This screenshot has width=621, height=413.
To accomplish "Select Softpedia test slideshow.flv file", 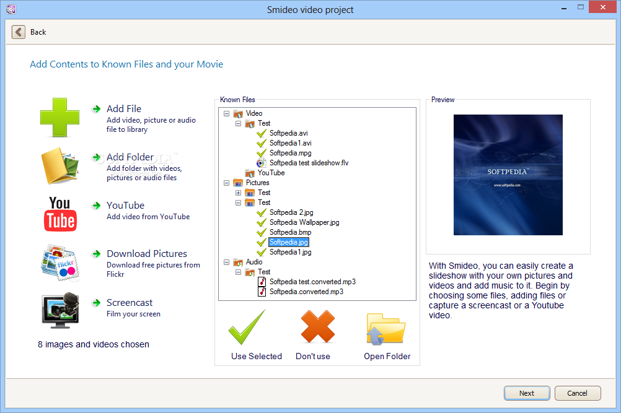I will tap(309, 163).
